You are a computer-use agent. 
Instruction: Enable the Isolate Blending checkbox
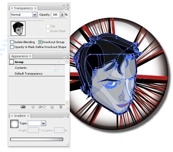12,42
